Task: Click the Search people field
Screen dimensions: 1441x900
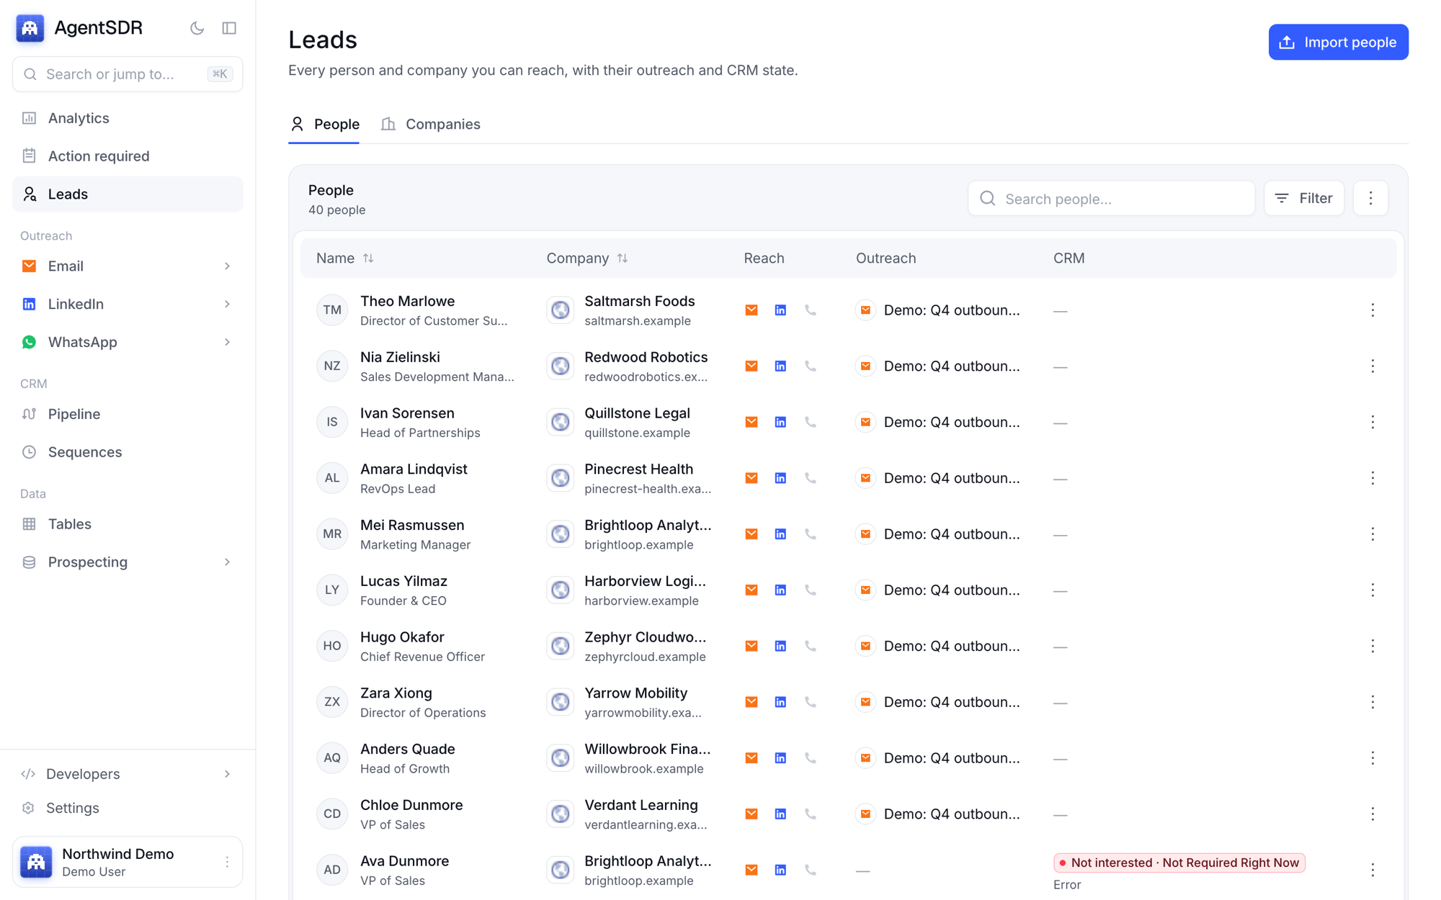Action: 1111,199
